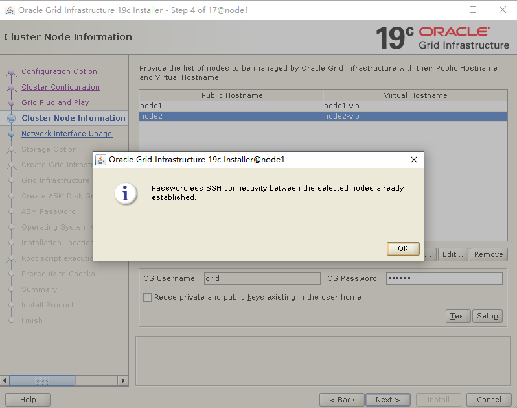Click the Setup button for SSH connectivity

click(487, 317)
